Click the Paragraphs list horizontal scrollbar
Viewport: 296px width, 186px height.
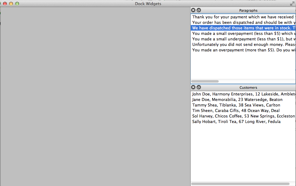tap(205, 81)
